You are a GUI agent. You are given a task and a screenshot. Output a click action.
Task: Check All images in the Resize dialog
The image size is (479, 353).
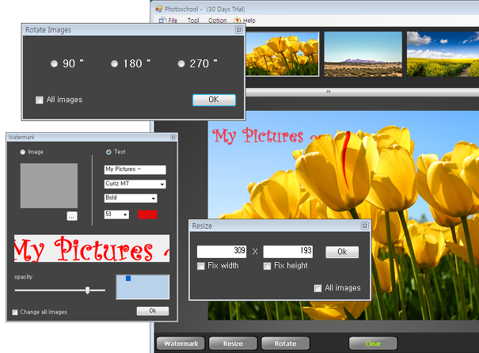point(317,288)
